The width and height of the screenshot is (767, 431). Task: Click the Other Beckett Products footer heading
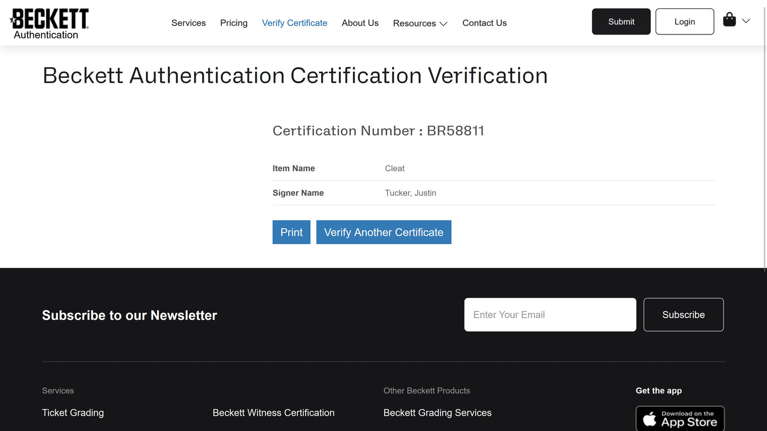(427, 391)
